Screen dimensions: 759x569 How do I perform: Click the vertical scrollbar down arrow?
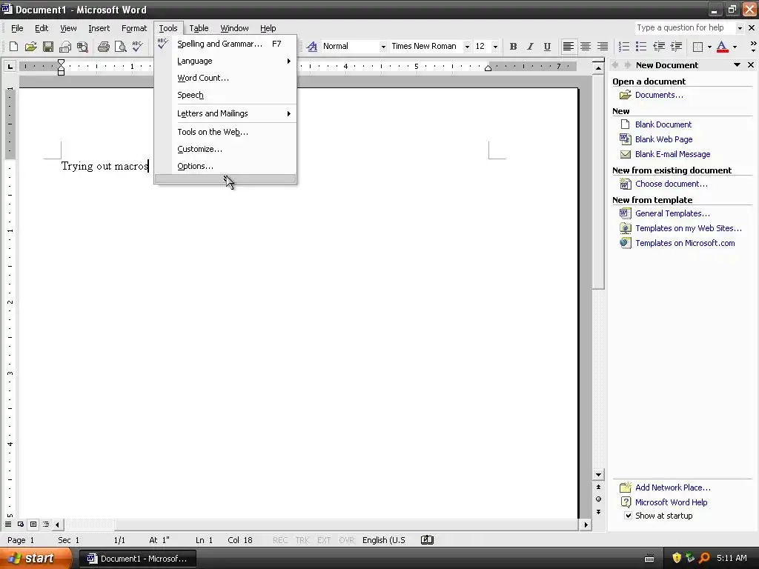click(x=598, y=475)
